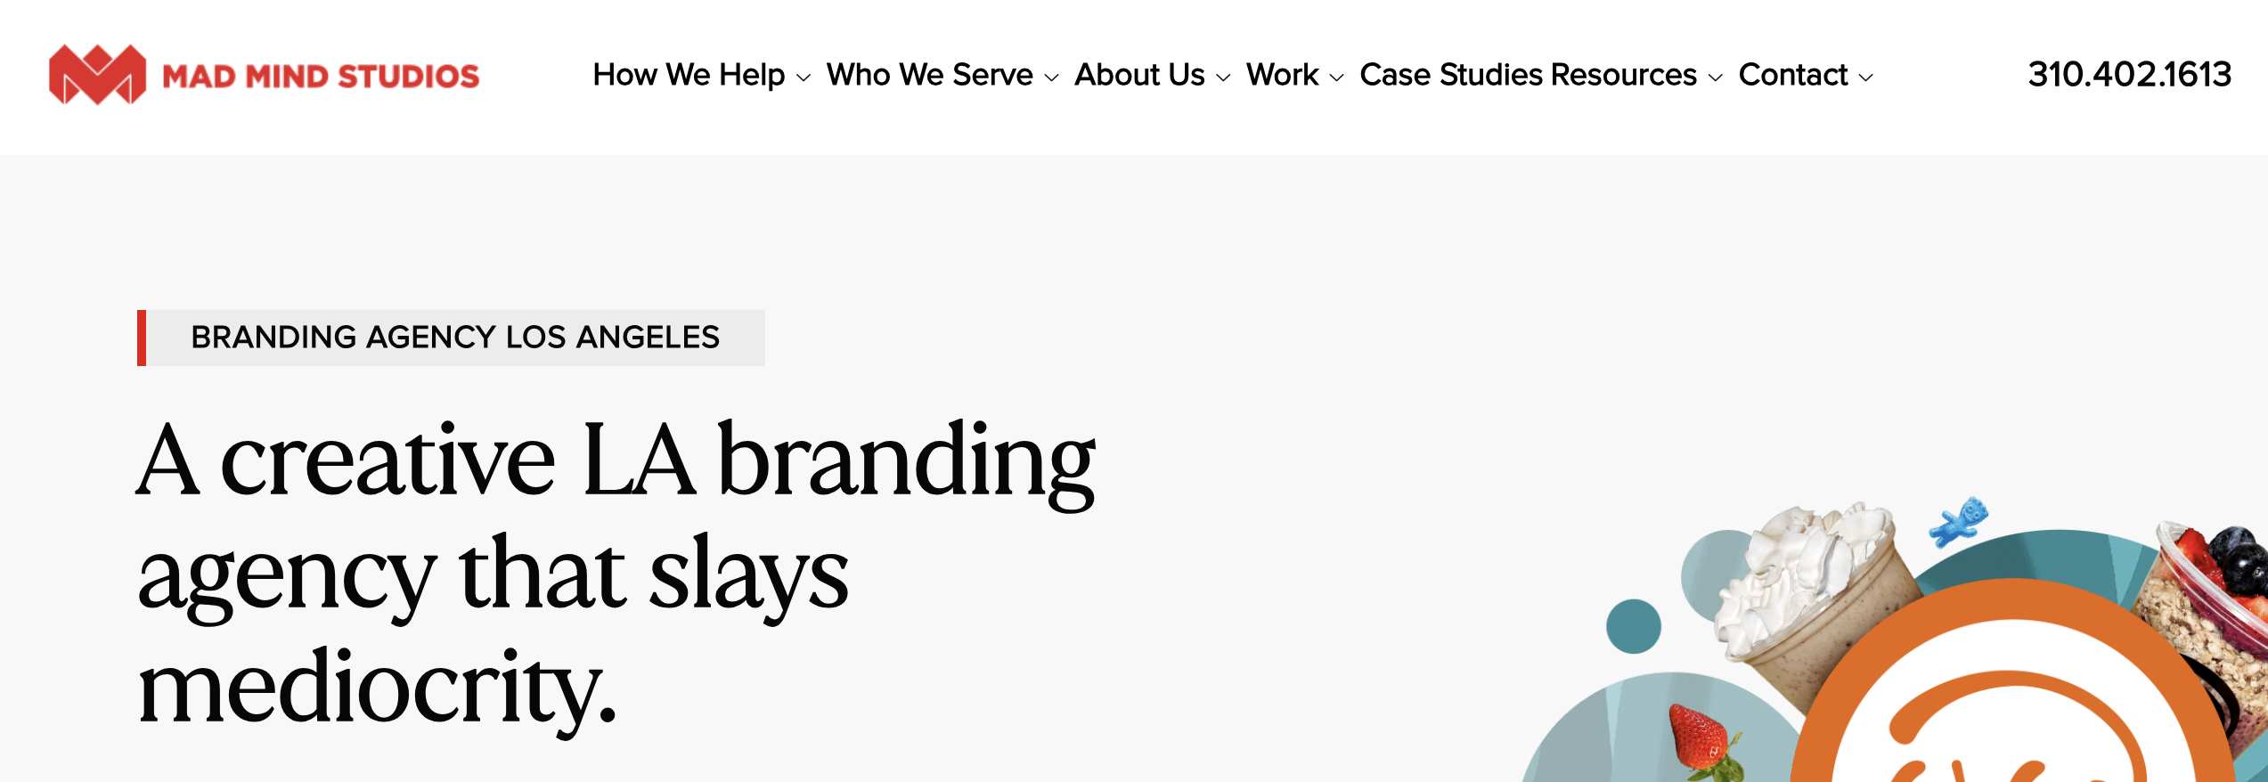Expand the chevron next to Work
The height and width of the screenshot is (782, 2268).
(1336, 77)
